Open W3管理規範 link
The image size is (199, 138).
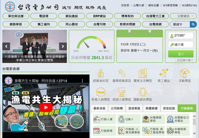(x=170, y=5)
